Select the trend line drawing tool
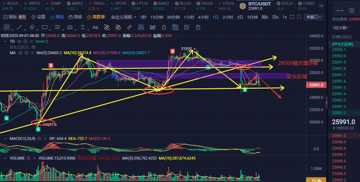 [x=19, y=28]
